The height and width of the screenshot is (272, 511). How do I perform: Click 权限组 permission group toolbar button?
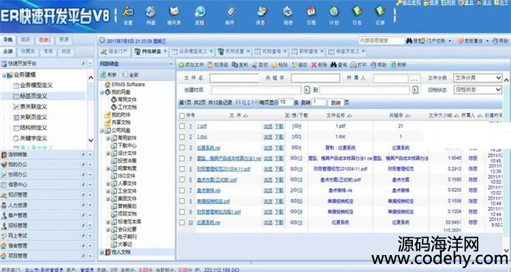218,65
